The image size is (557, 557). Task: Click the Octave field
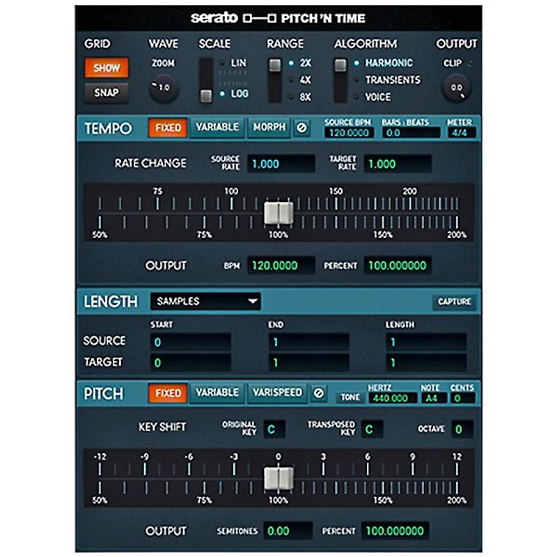[462, 429]
